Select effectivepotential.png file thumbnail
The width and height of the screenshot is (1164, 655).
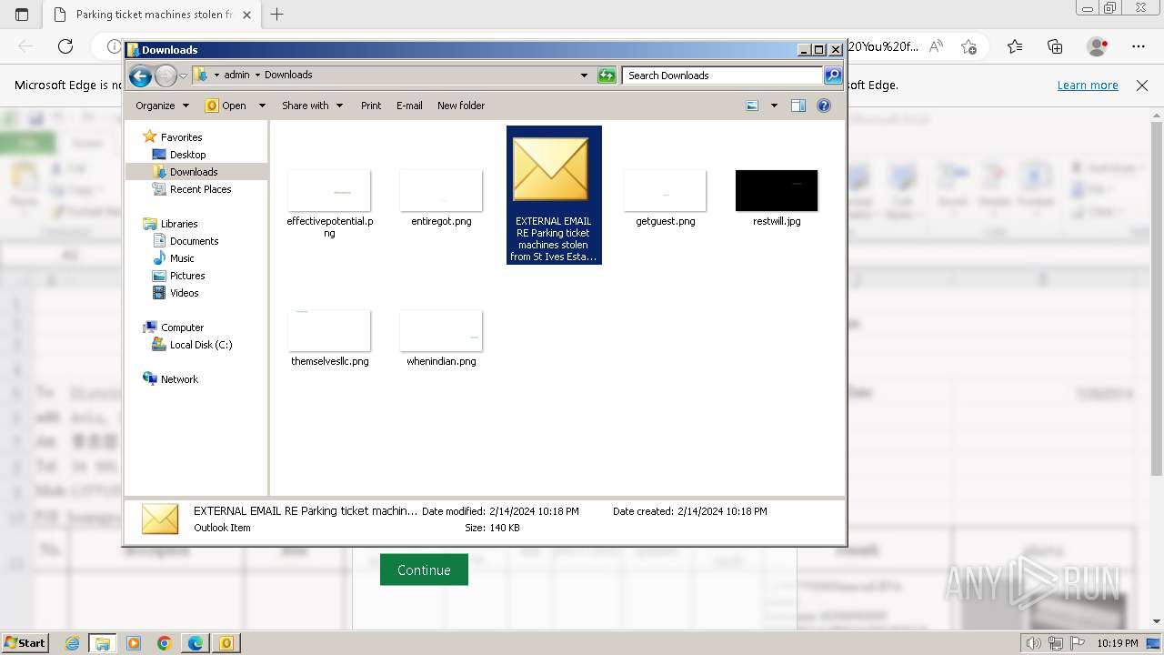(329, 190)
